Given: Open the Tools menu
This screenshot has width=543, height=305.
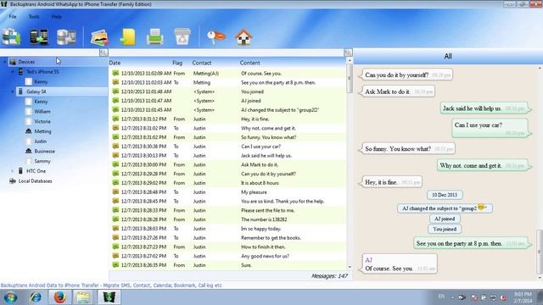Looking at the screenshot, I should click(34, 17).
